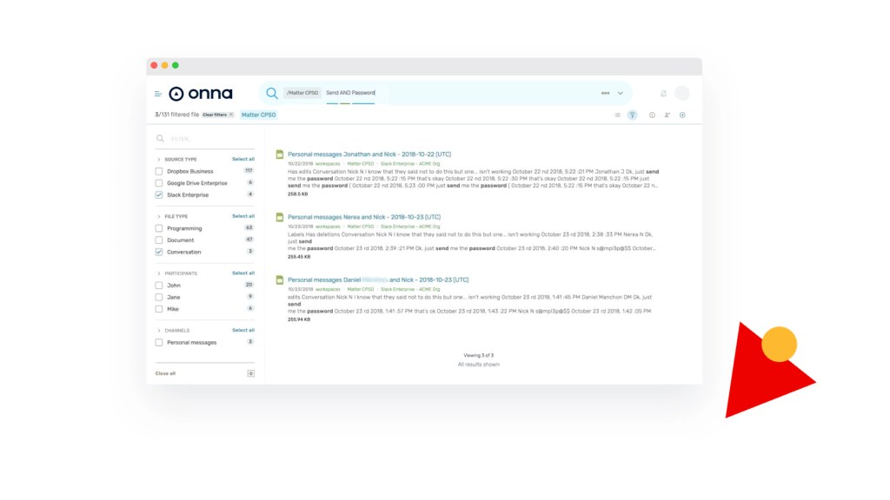Click the All results shown text

pos(479,365)
